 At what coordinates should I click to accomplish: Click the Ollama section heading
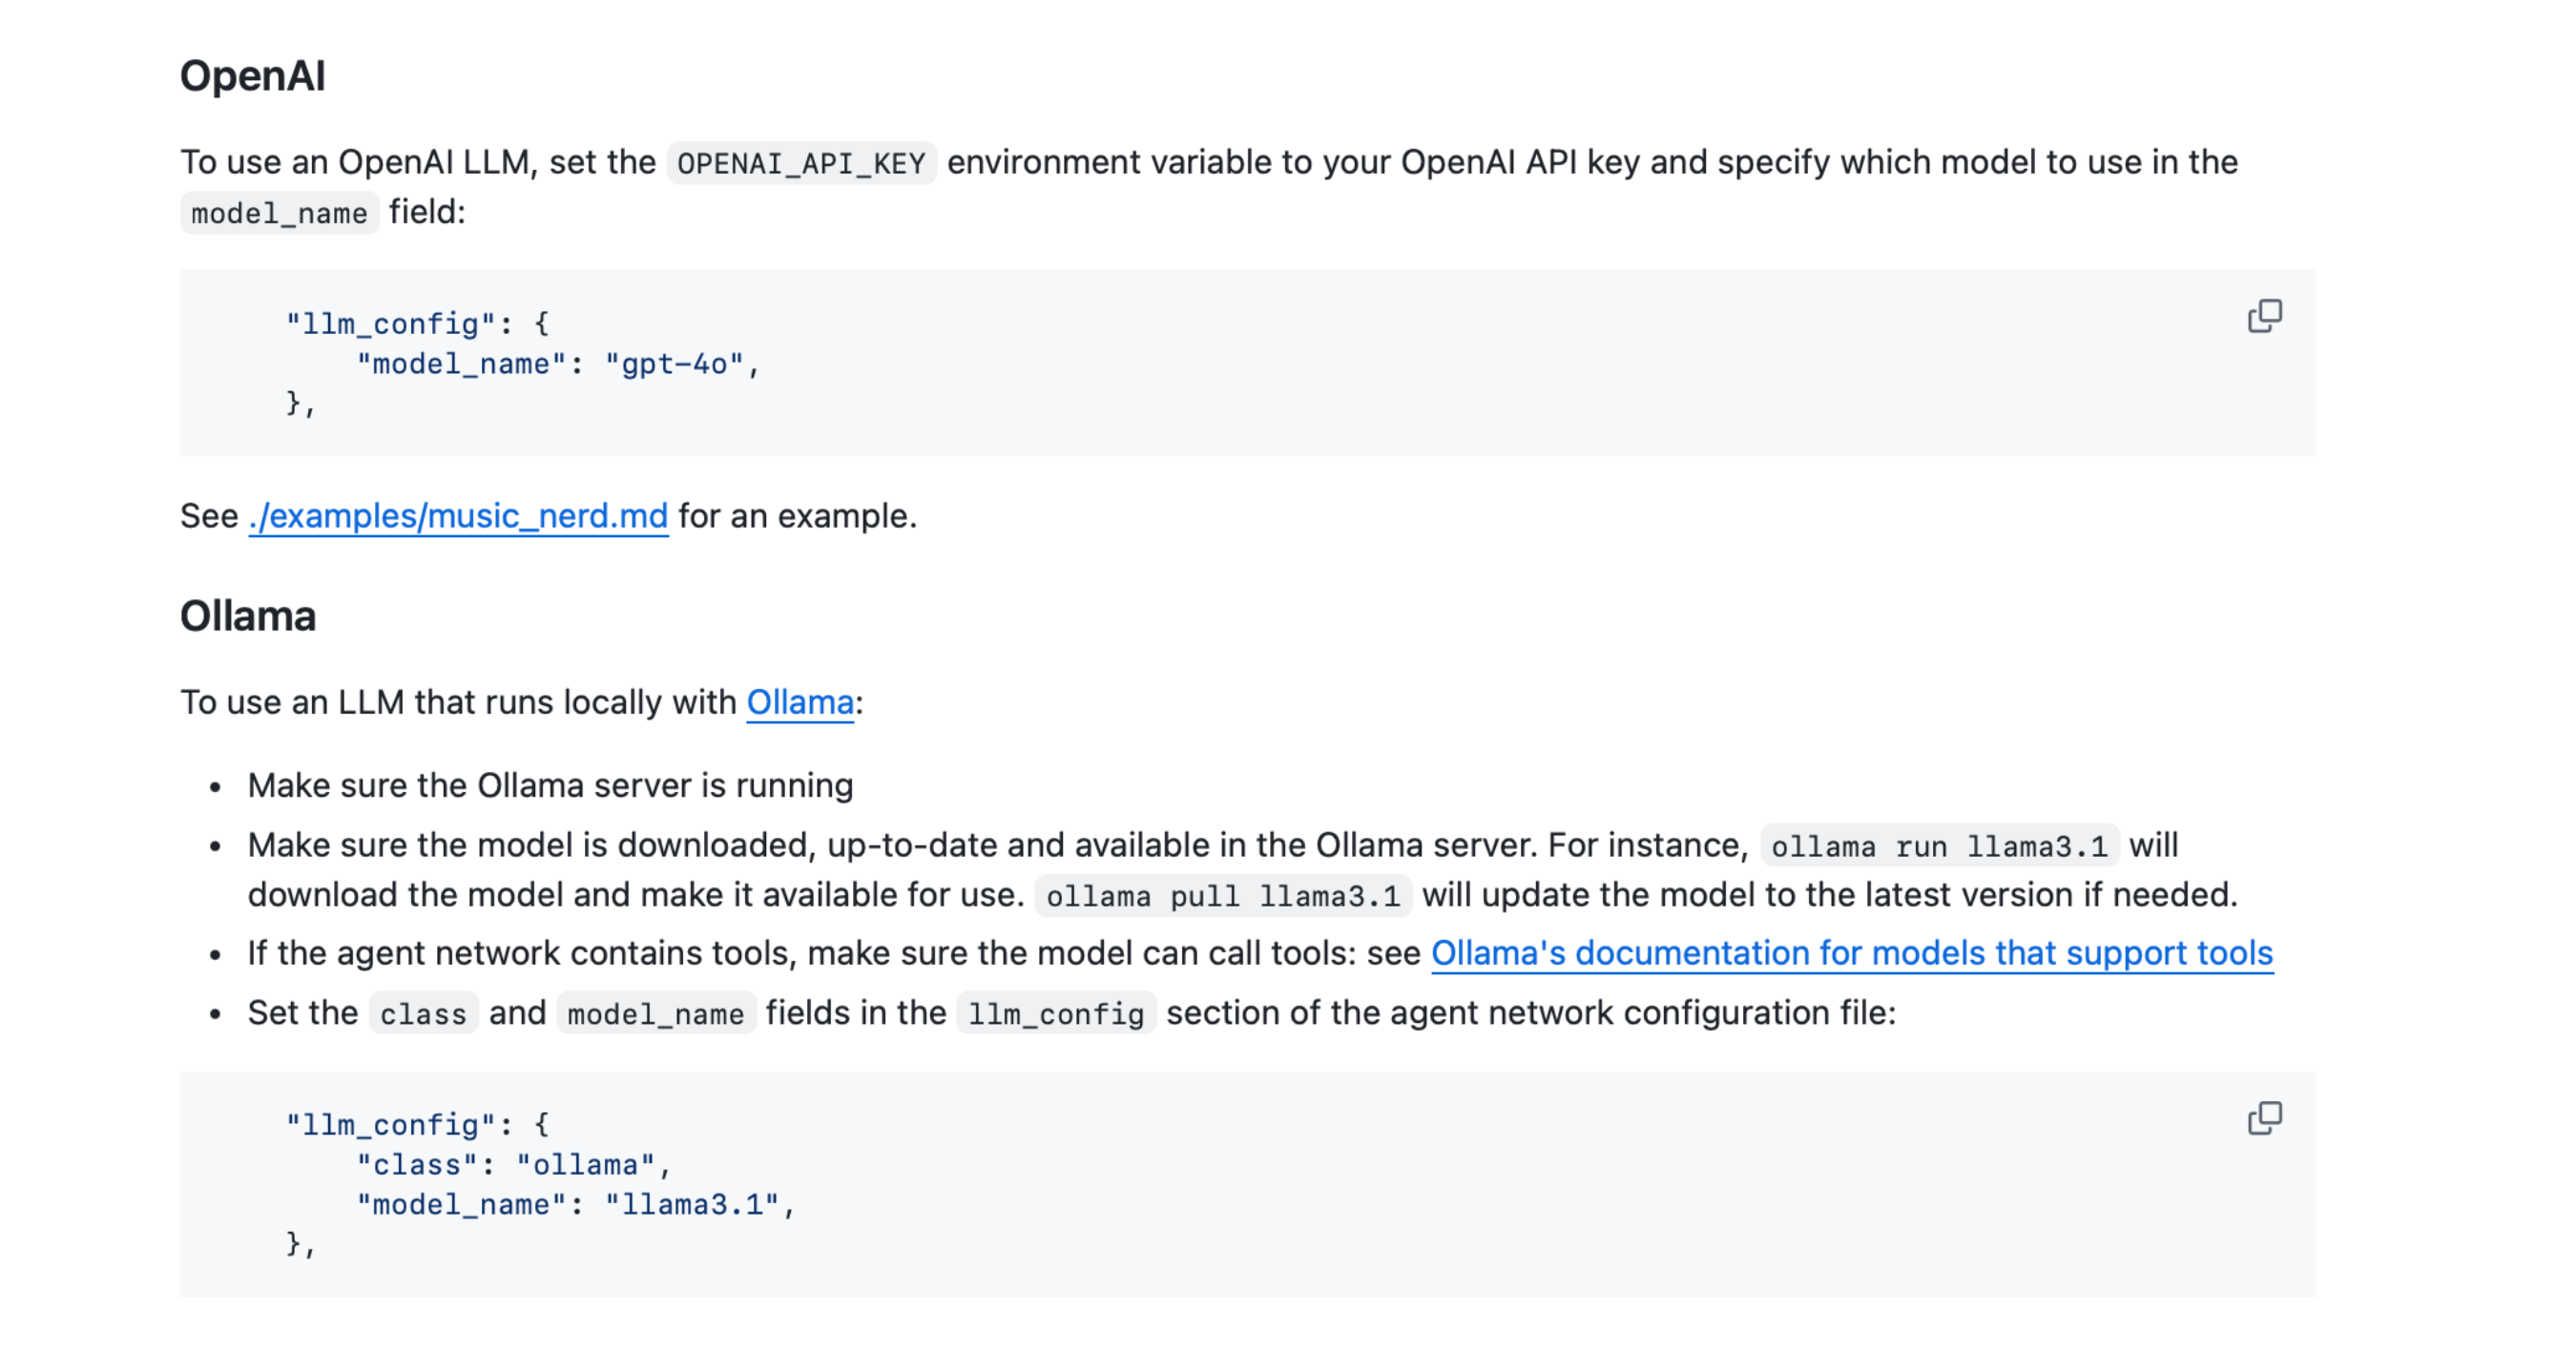[247, 616]
